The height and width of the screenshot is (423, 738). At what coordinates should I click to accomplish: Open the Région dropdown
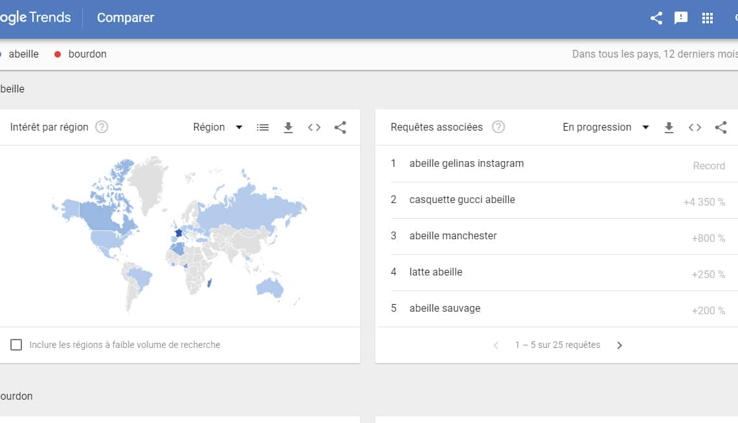coord(218,127)
